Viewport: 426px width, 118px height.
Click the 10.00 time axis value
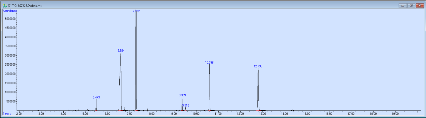point(196,113)
